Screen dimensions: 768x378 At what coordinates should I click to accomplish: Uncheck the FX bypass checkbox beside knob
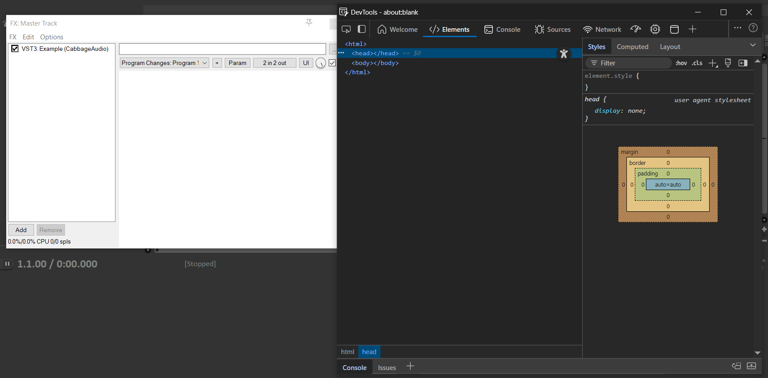pos(332,63)
